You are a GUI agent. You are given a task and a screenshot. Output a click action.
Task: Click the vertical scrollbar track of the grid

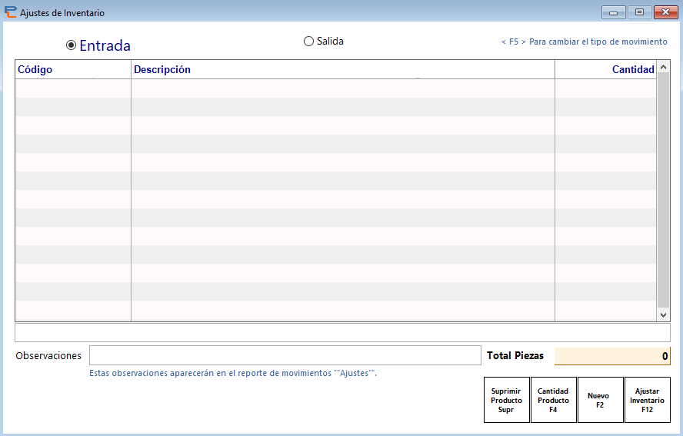(x=664, y=191)
